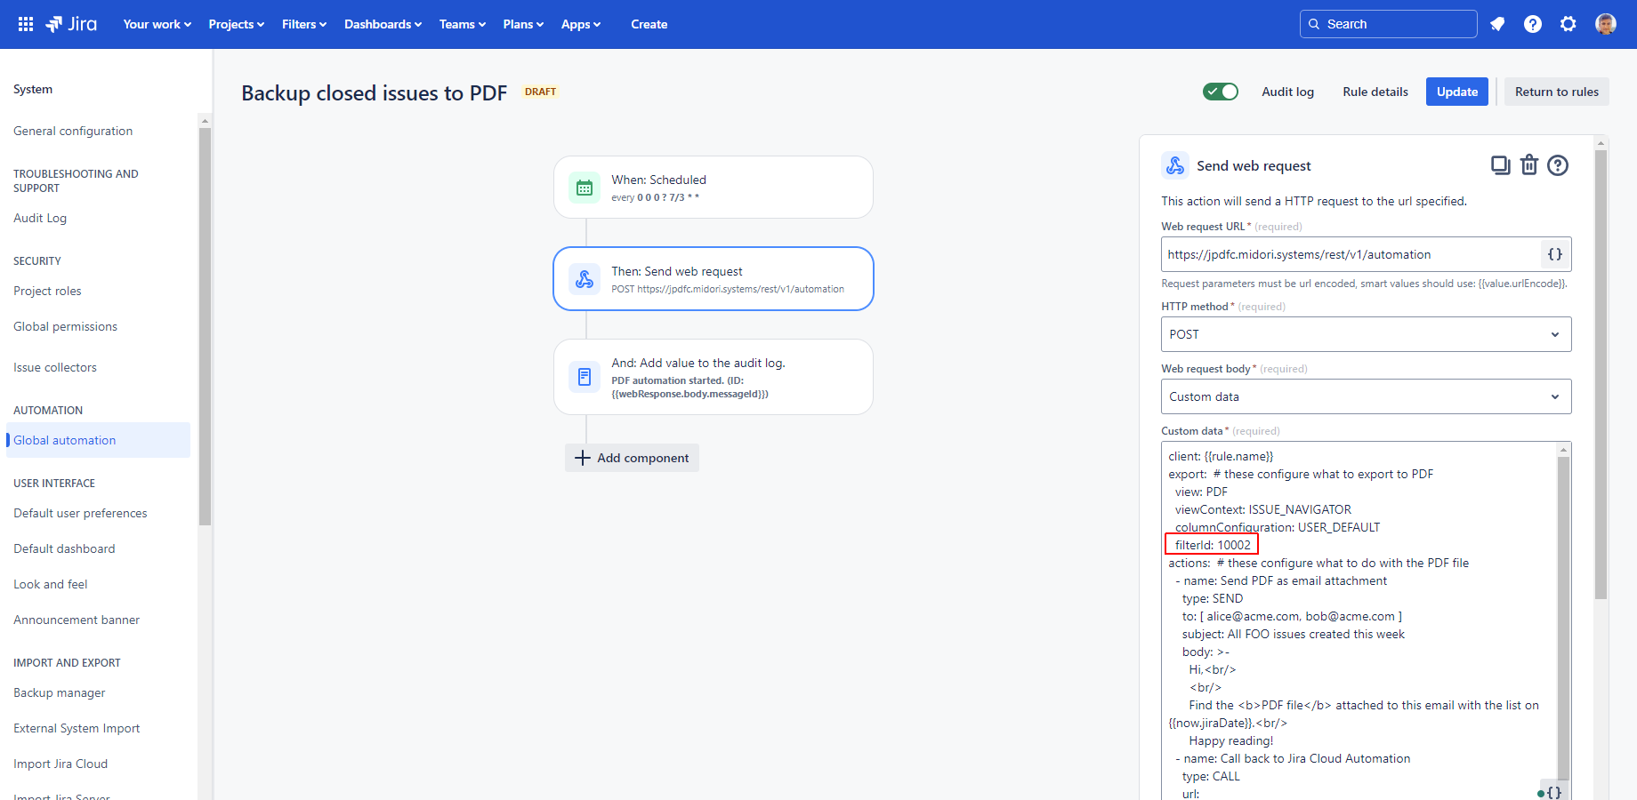Open Send web request help icon

[x=1558, y=165]
